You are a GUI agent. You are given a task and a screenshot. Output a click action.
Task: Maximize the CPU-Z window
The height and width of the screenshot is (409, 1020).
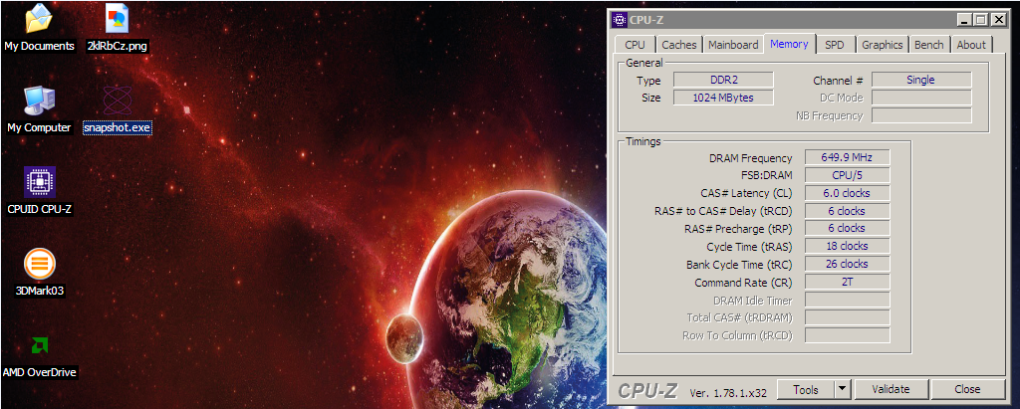pyautogui.click(x=981, y=20)
